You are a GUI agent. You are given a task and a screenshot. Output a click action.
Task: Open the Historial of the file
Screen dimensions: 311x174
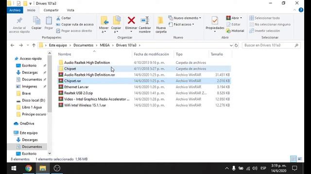click(x=235, y=31)
